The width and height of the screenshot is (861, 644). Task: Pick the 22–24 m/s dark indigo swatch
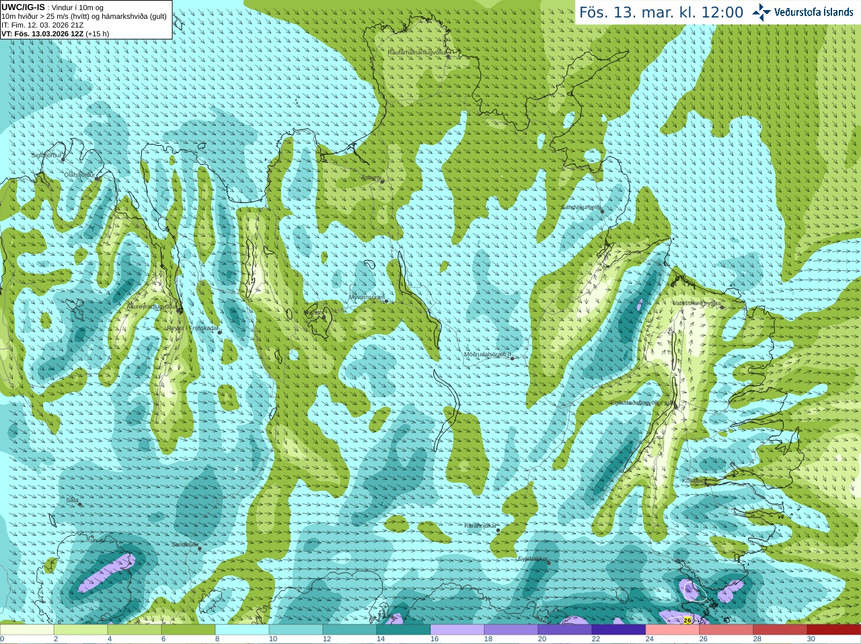pyautogui.click(x=619, y=630)
